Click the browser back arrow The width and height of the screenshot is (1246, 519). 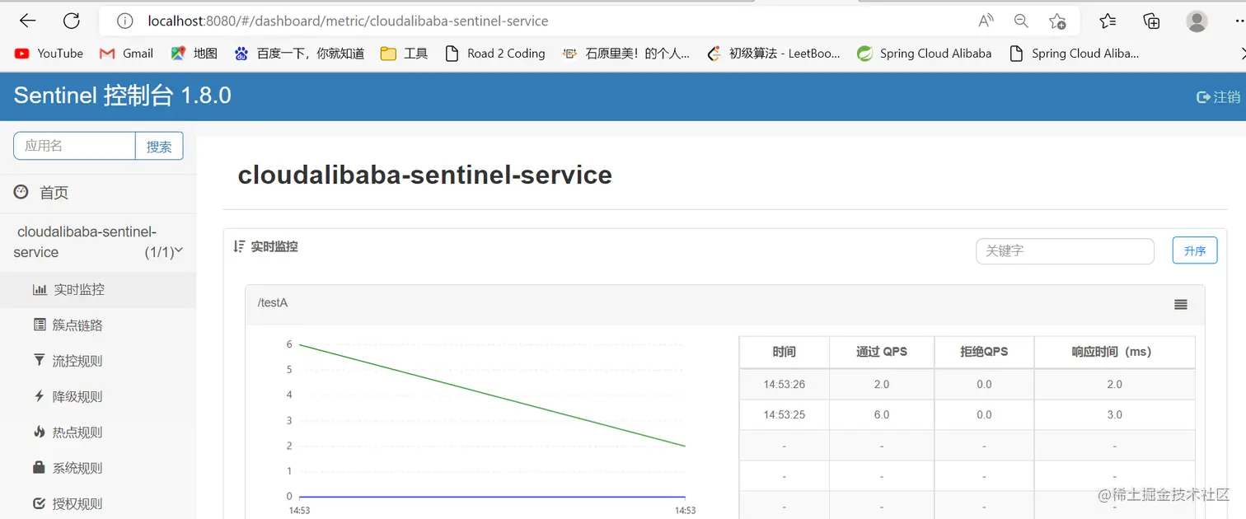(27, 21)
